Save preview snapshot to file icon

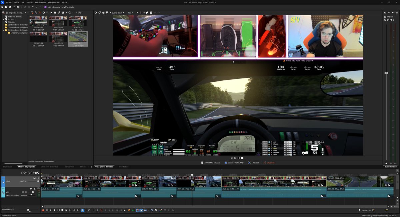[151, 13]
